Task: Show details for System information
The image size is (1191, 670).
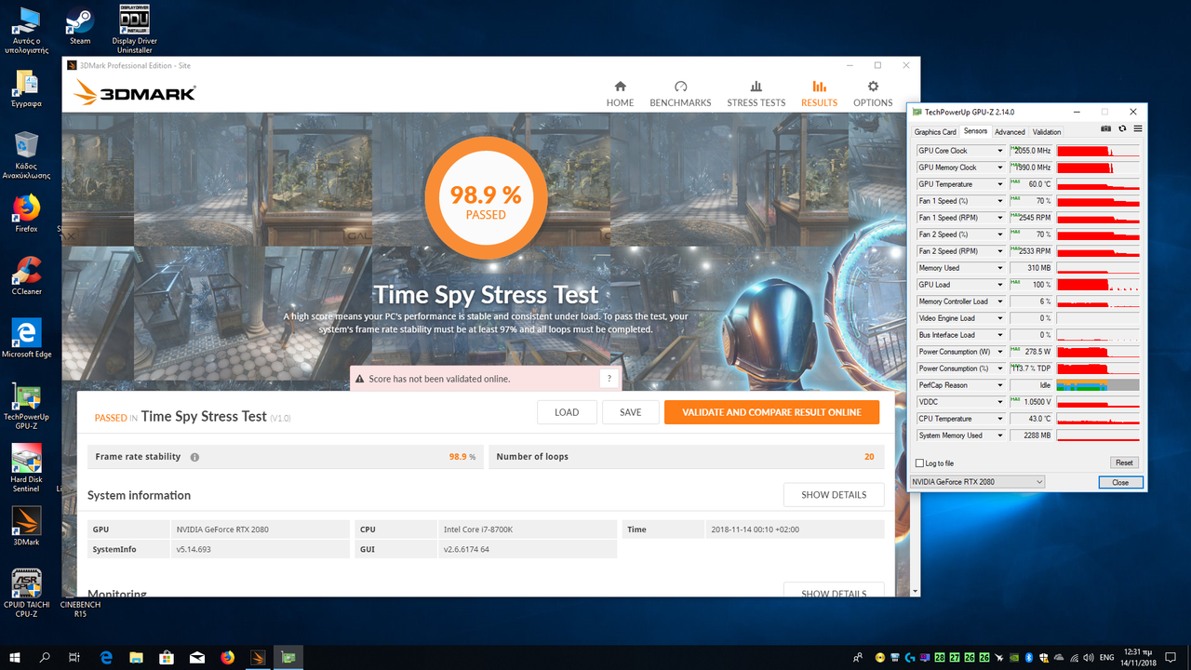Action: (x=833, y=495)
